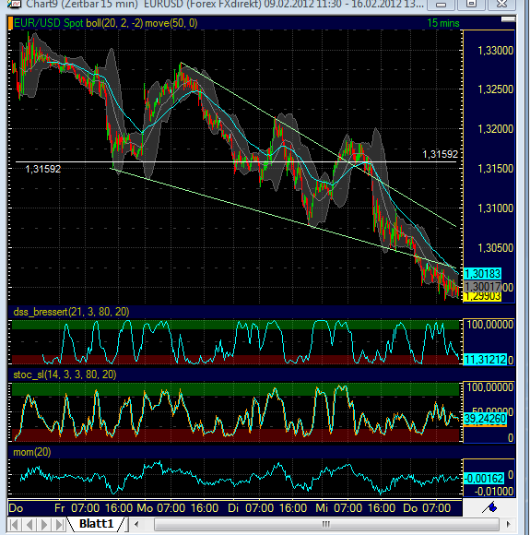The image size is (530, 535).
Task: Click the right 1,31592 horizontal line label
Action: (x=440, y=154)
